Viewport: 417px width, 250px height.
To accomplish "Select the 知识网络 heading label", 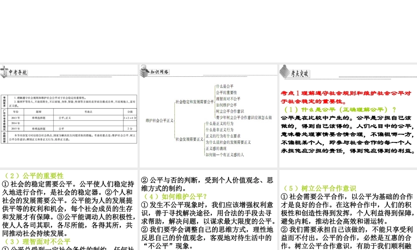I will tap(160, 72).
